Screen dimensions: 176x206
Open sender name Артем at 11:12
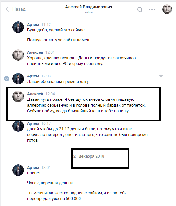point(33,25)
